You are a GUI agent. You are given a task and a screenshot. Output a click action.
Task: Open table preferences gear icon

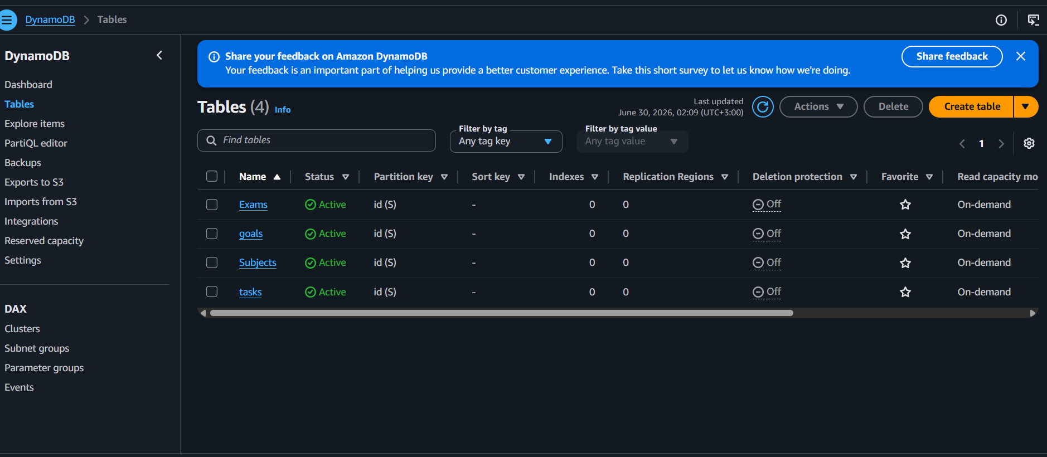click(1029, 143)
